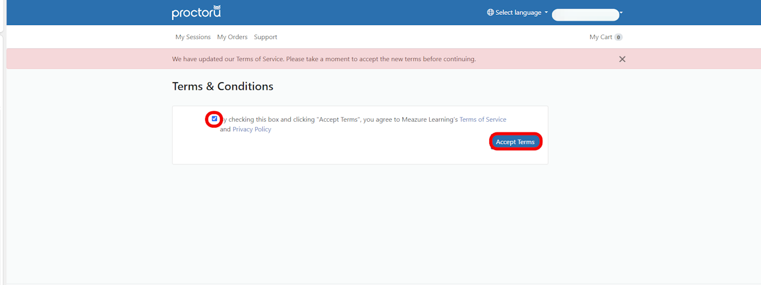
Task: Uncheck the agree to terms checkbox
Action: [x=215, y=119]
